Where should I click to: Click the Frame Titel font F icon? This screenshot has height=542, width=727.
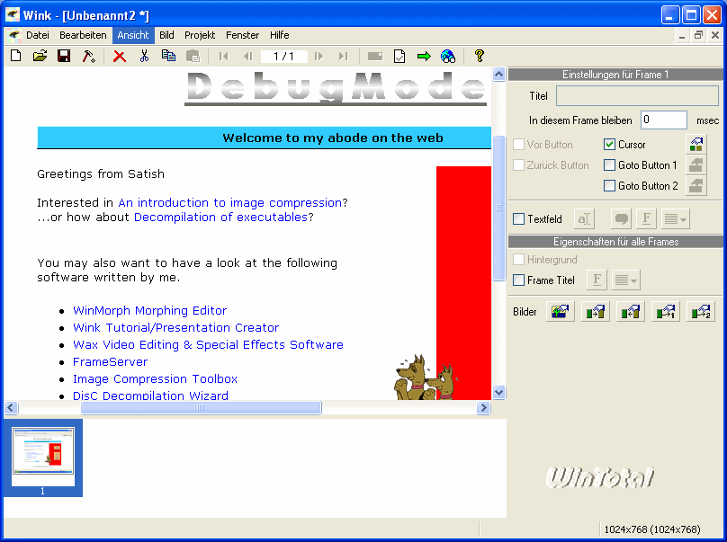click(x=597, y=280)
